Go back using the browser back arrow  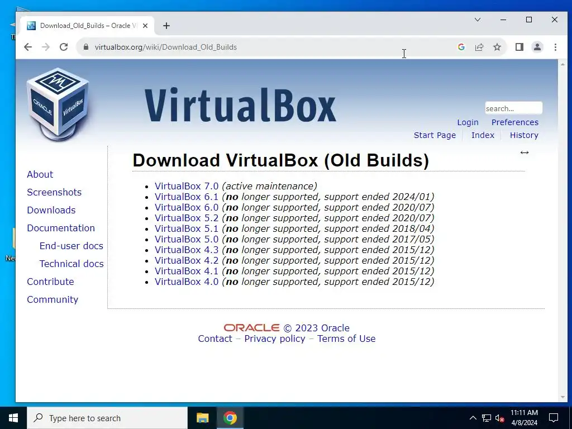point(28,47)
